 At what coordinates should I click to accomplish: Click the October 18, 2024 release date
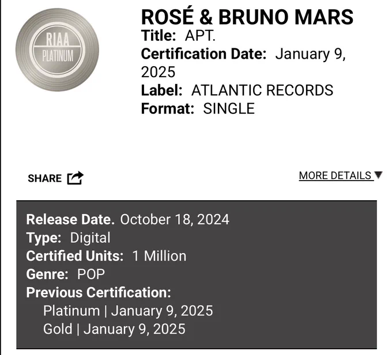click(175, 220)
